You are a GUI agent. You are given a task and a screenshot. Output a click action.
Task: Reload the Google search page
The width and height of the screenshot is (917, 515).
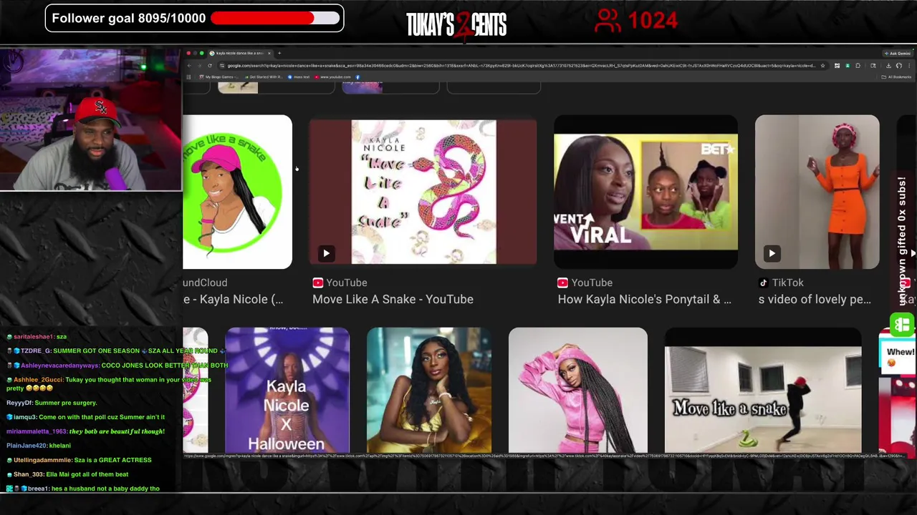coord(210,66)
